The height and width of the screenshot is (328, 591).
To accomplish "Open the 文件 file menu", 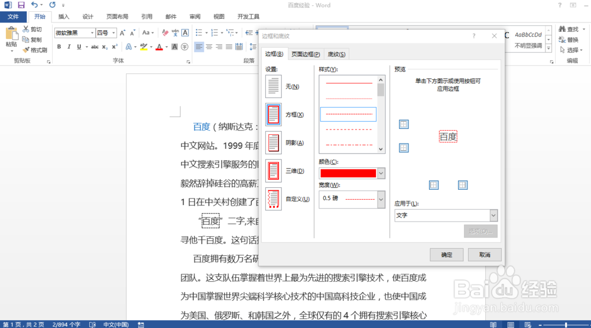I will 13,17.
